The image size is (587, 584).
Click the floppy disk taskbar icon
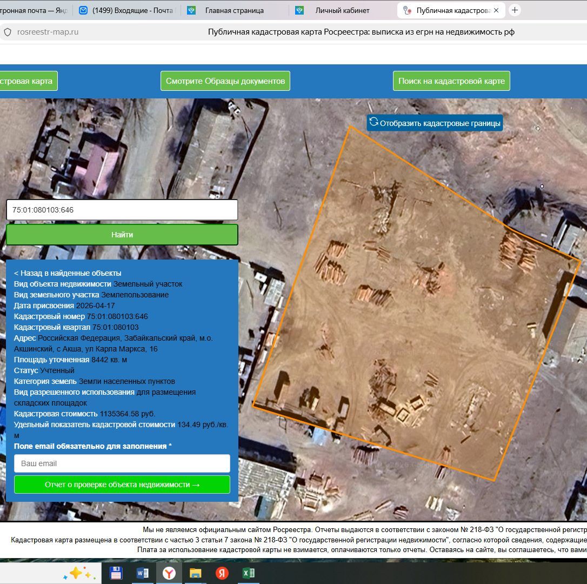116,573
